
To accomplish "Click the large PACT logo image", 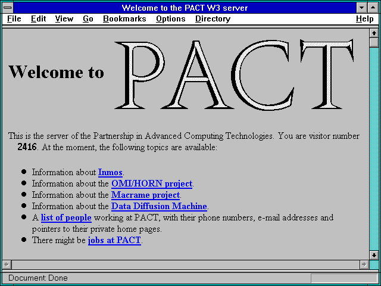I will (x=234, y=74).
